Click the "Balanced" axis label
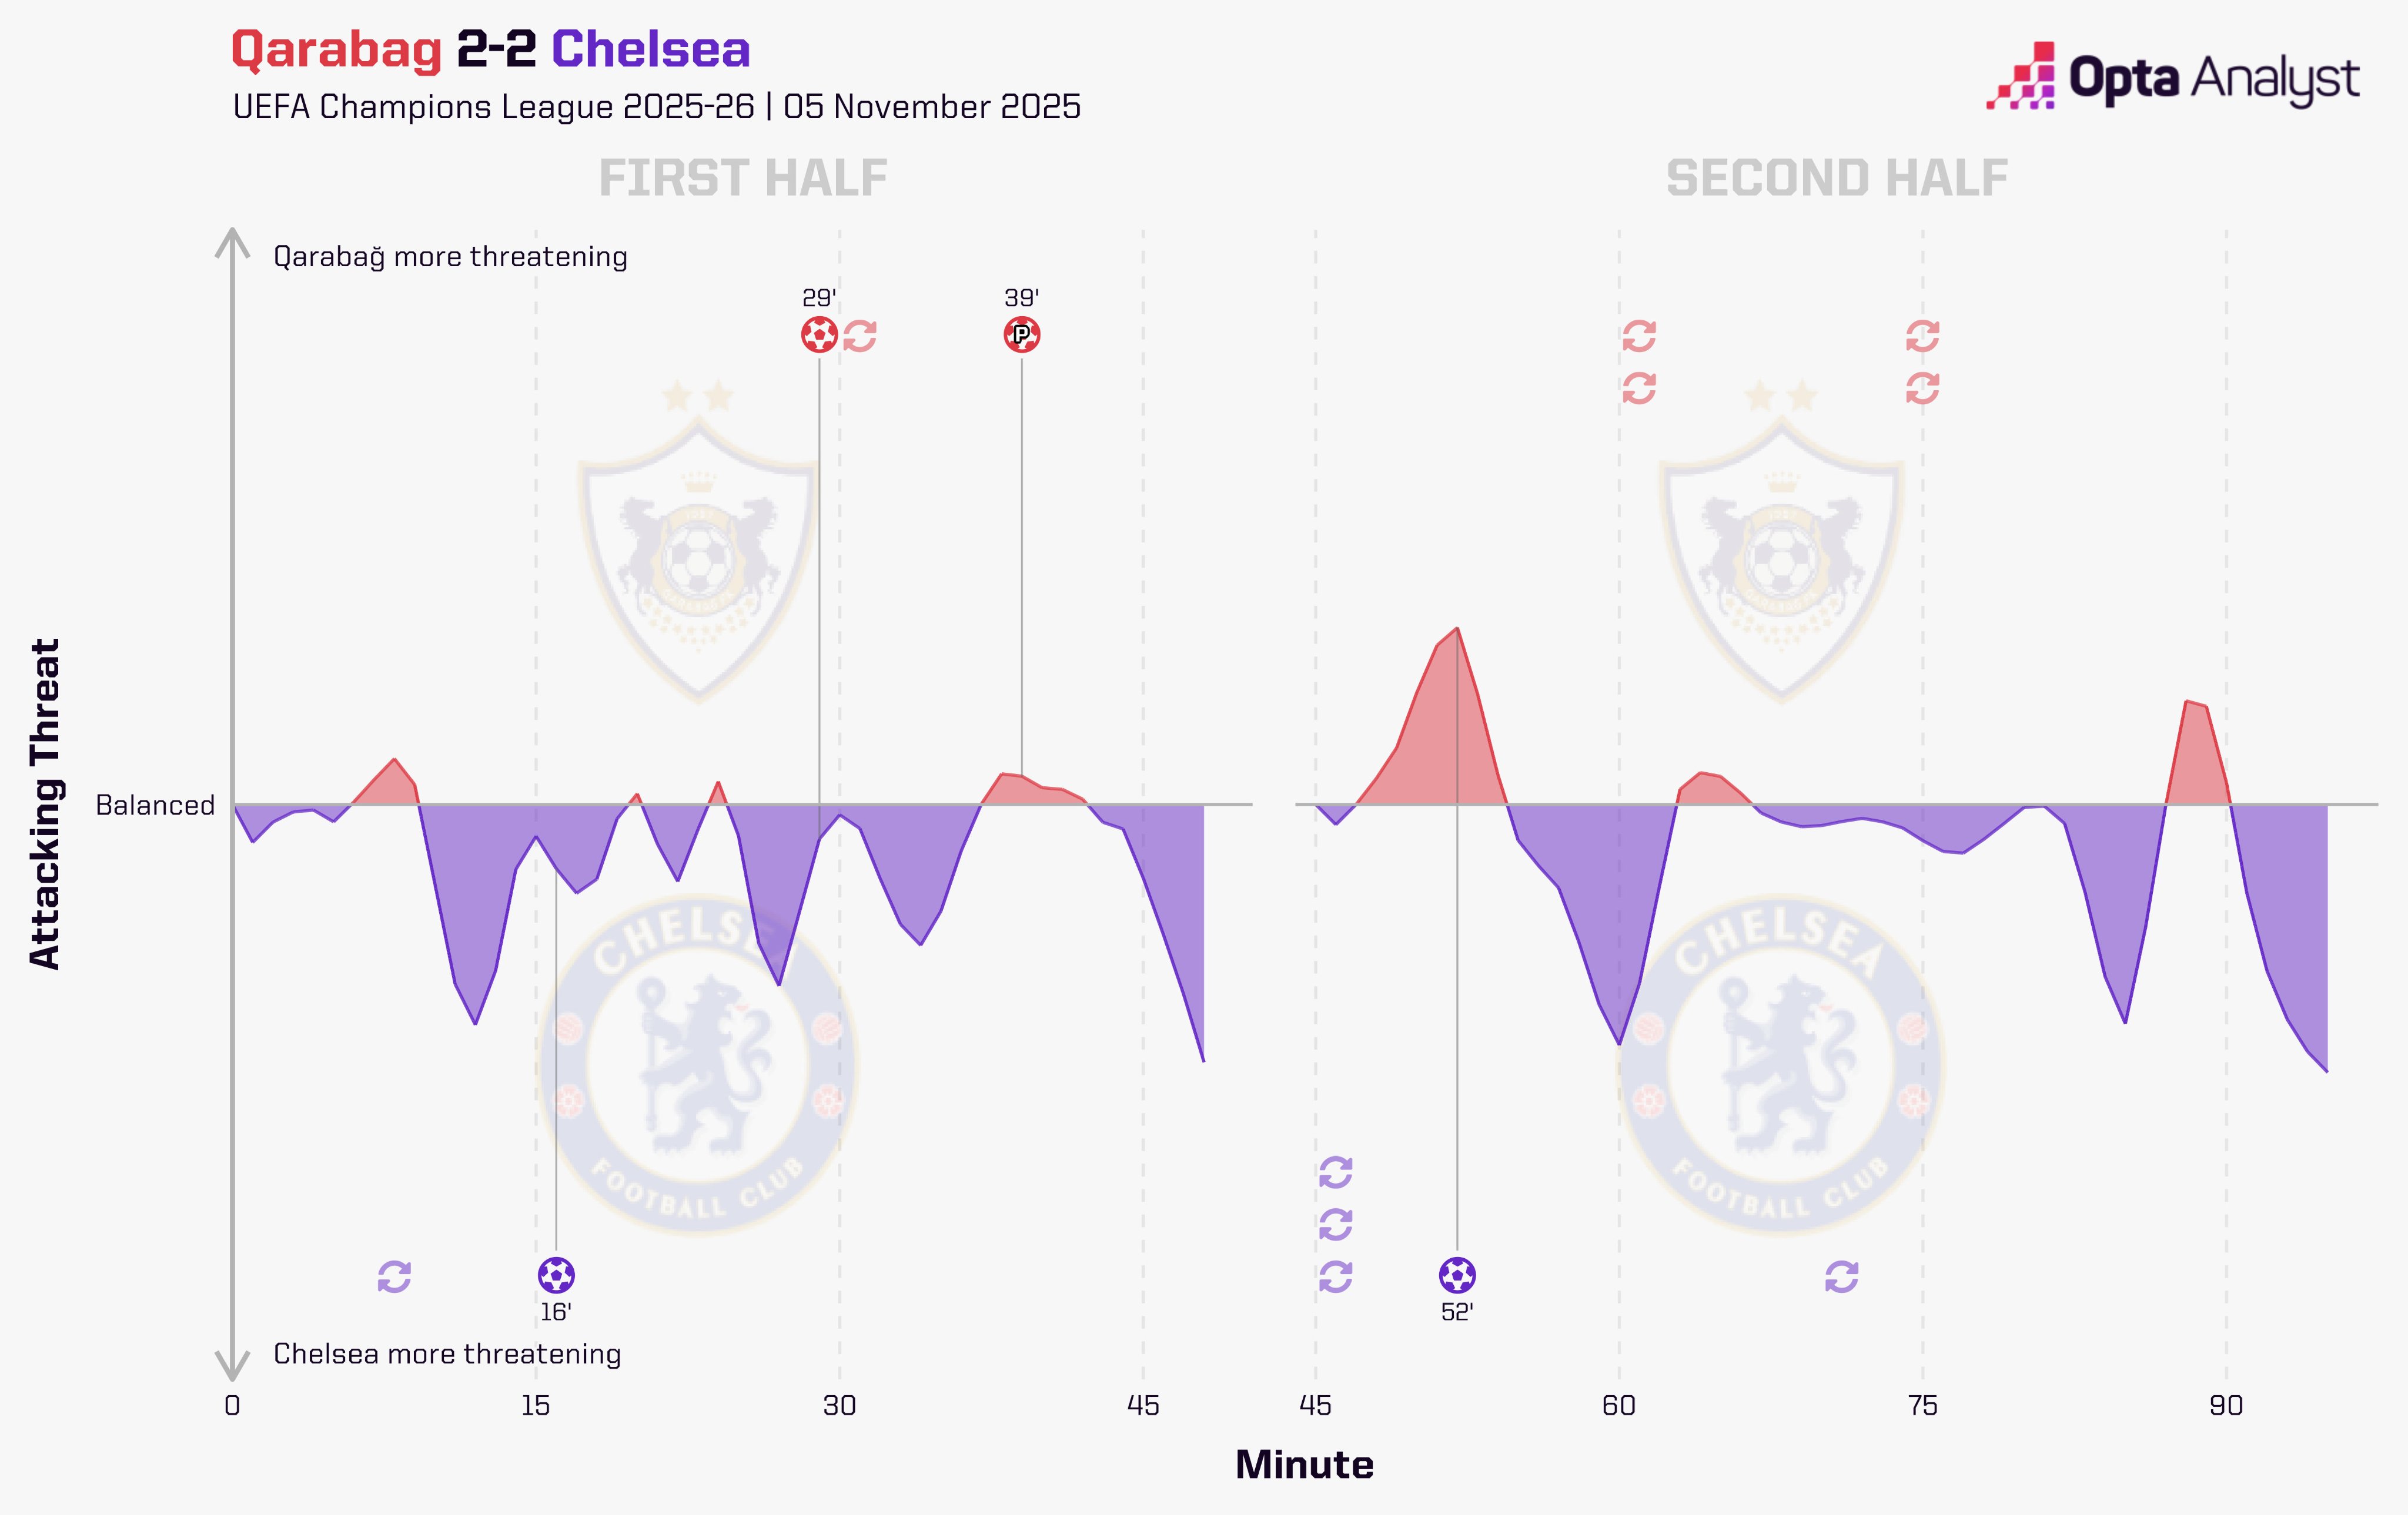Image resolution: width=2408 pixels, height=1515 pixels. point(155,806)
